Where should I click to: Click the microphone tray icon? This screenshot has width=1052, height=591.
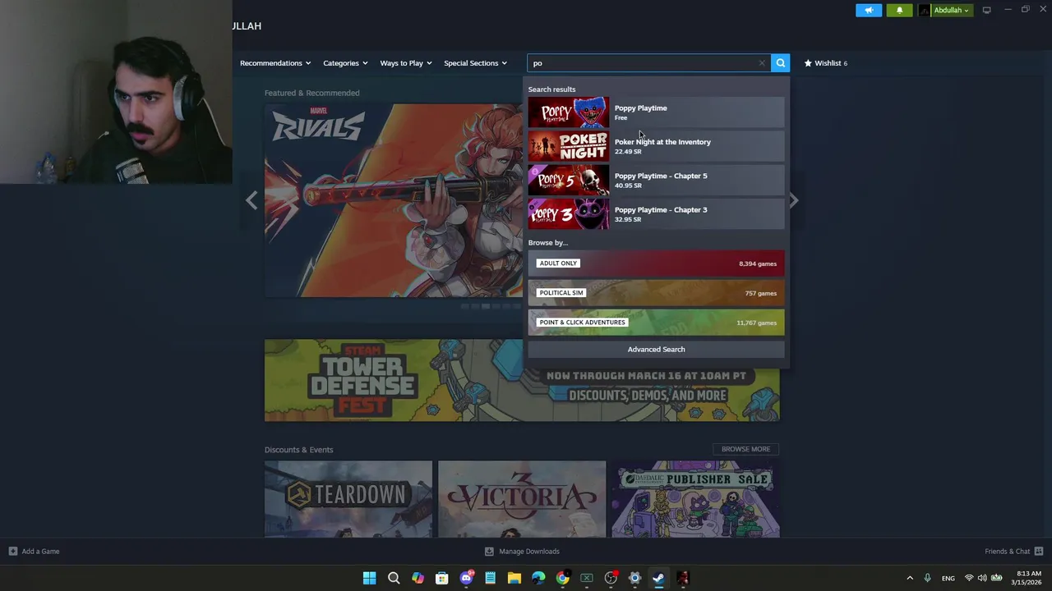(x=927, y=578)
